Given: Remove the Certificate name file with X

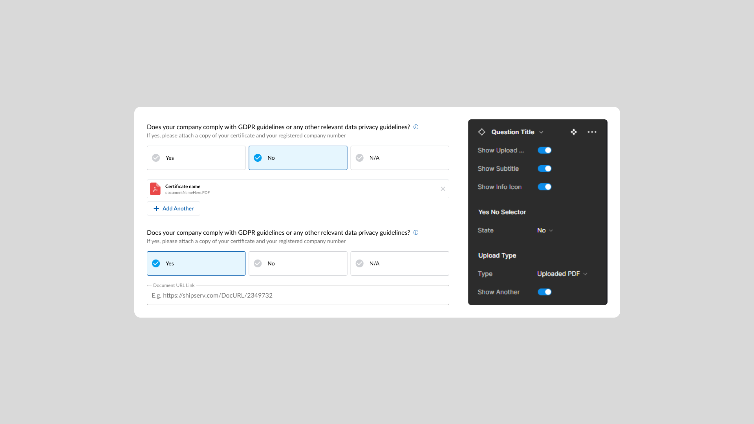Looking at the screenshot, I should 443,189.
